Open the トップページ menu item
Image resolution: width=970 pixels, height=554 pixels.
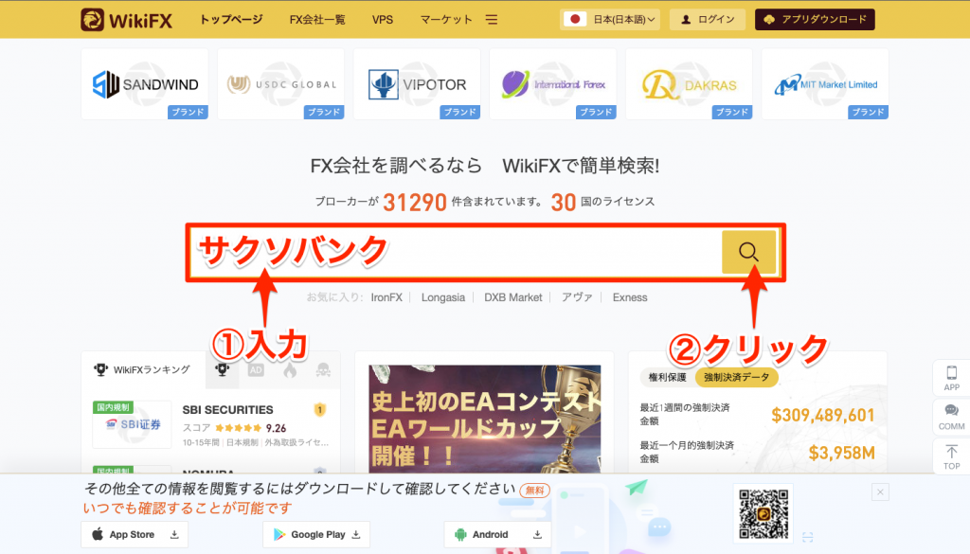coord(231,20)
